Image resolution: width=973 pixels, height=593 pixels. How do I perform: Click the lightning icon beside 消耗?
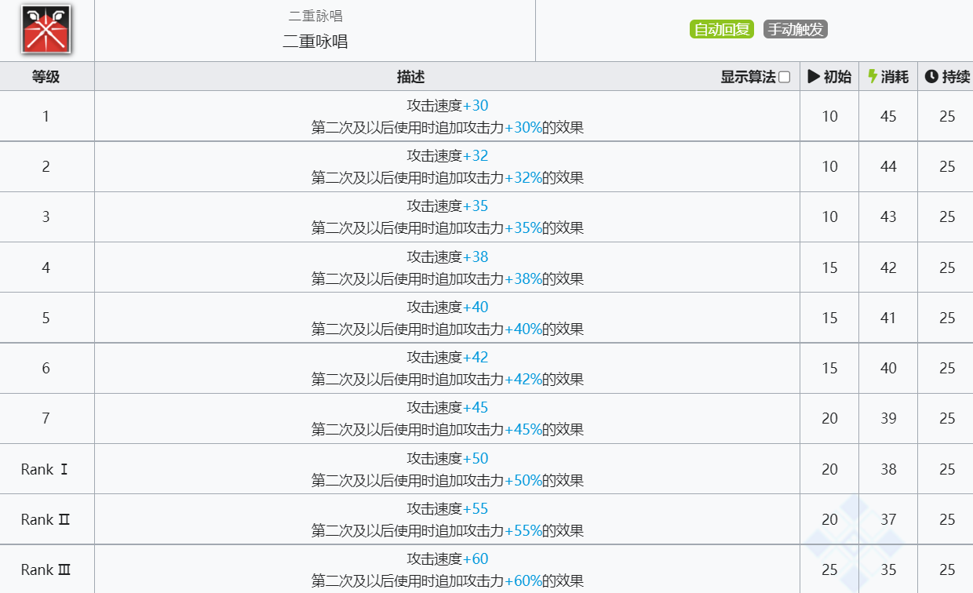[873, 77]
